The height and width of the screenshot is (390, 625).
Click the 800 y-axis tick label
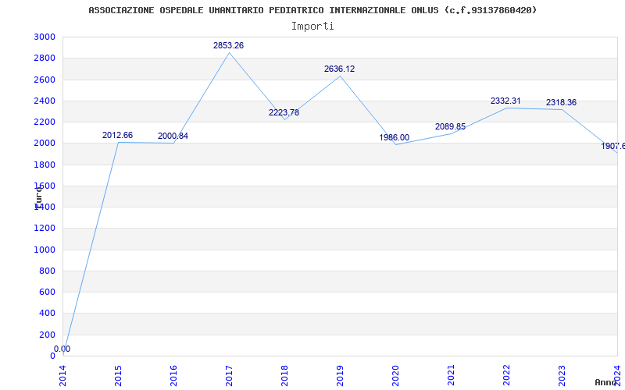tap(47, 271)
